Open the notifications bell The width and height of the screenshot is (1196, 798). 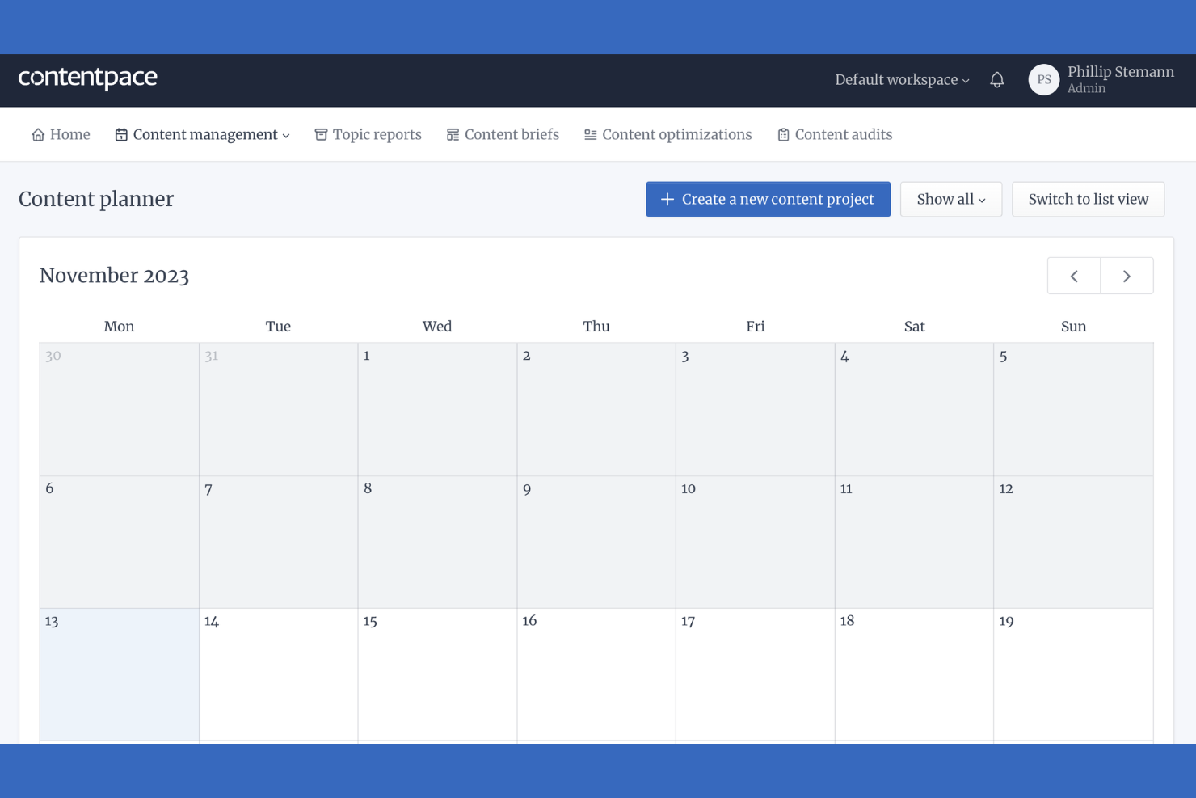coord(997,79)
